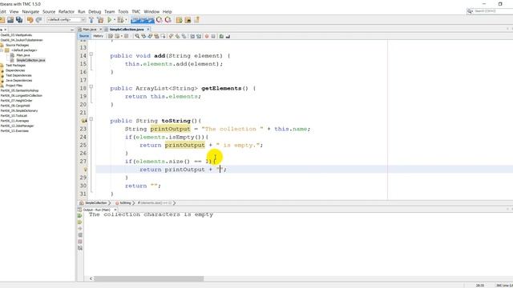Click the first green rerun icon in Output
Viewport: 513px width, 288px height.
click(x=80, y=215)
